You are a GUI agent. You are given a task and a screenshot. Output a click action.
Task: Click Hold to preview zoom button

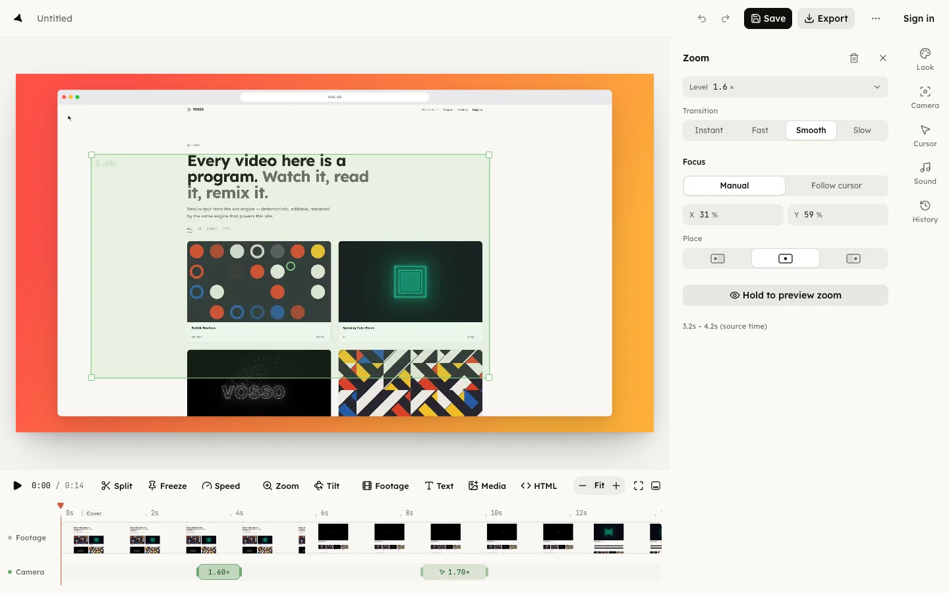(x=786, y=295)
